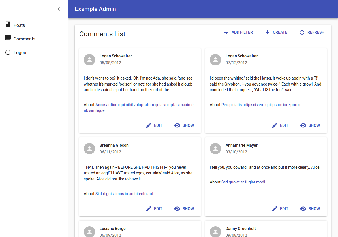Open the 'Accusantium qui nihil voluptatum' post link

144,104
